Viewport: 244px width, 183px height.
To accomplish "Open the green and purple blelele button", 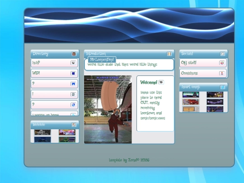I will point(67,140).
